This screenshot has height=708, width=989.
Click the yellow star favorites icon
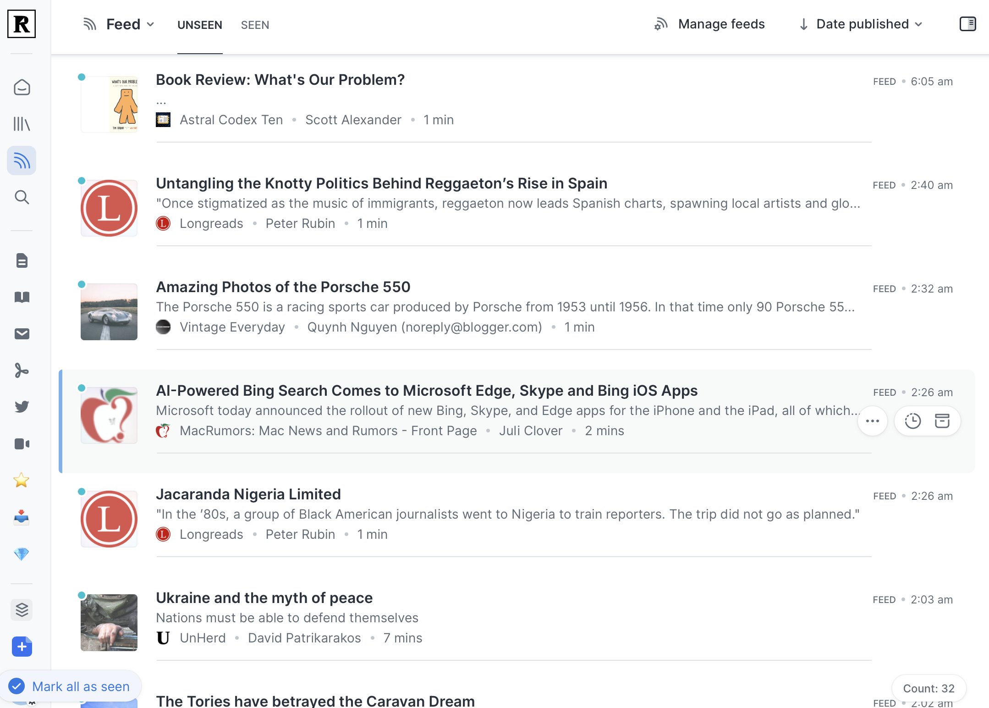point(22,481)
